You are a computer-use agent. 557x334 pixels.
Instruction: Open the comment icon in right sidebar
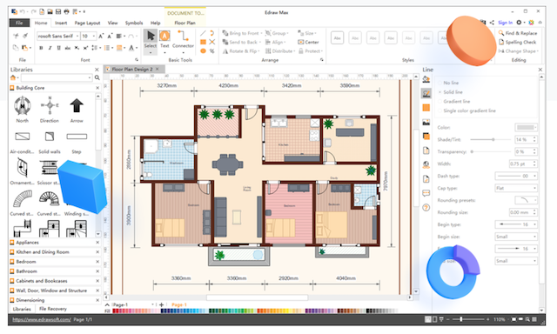pos(426,193)
